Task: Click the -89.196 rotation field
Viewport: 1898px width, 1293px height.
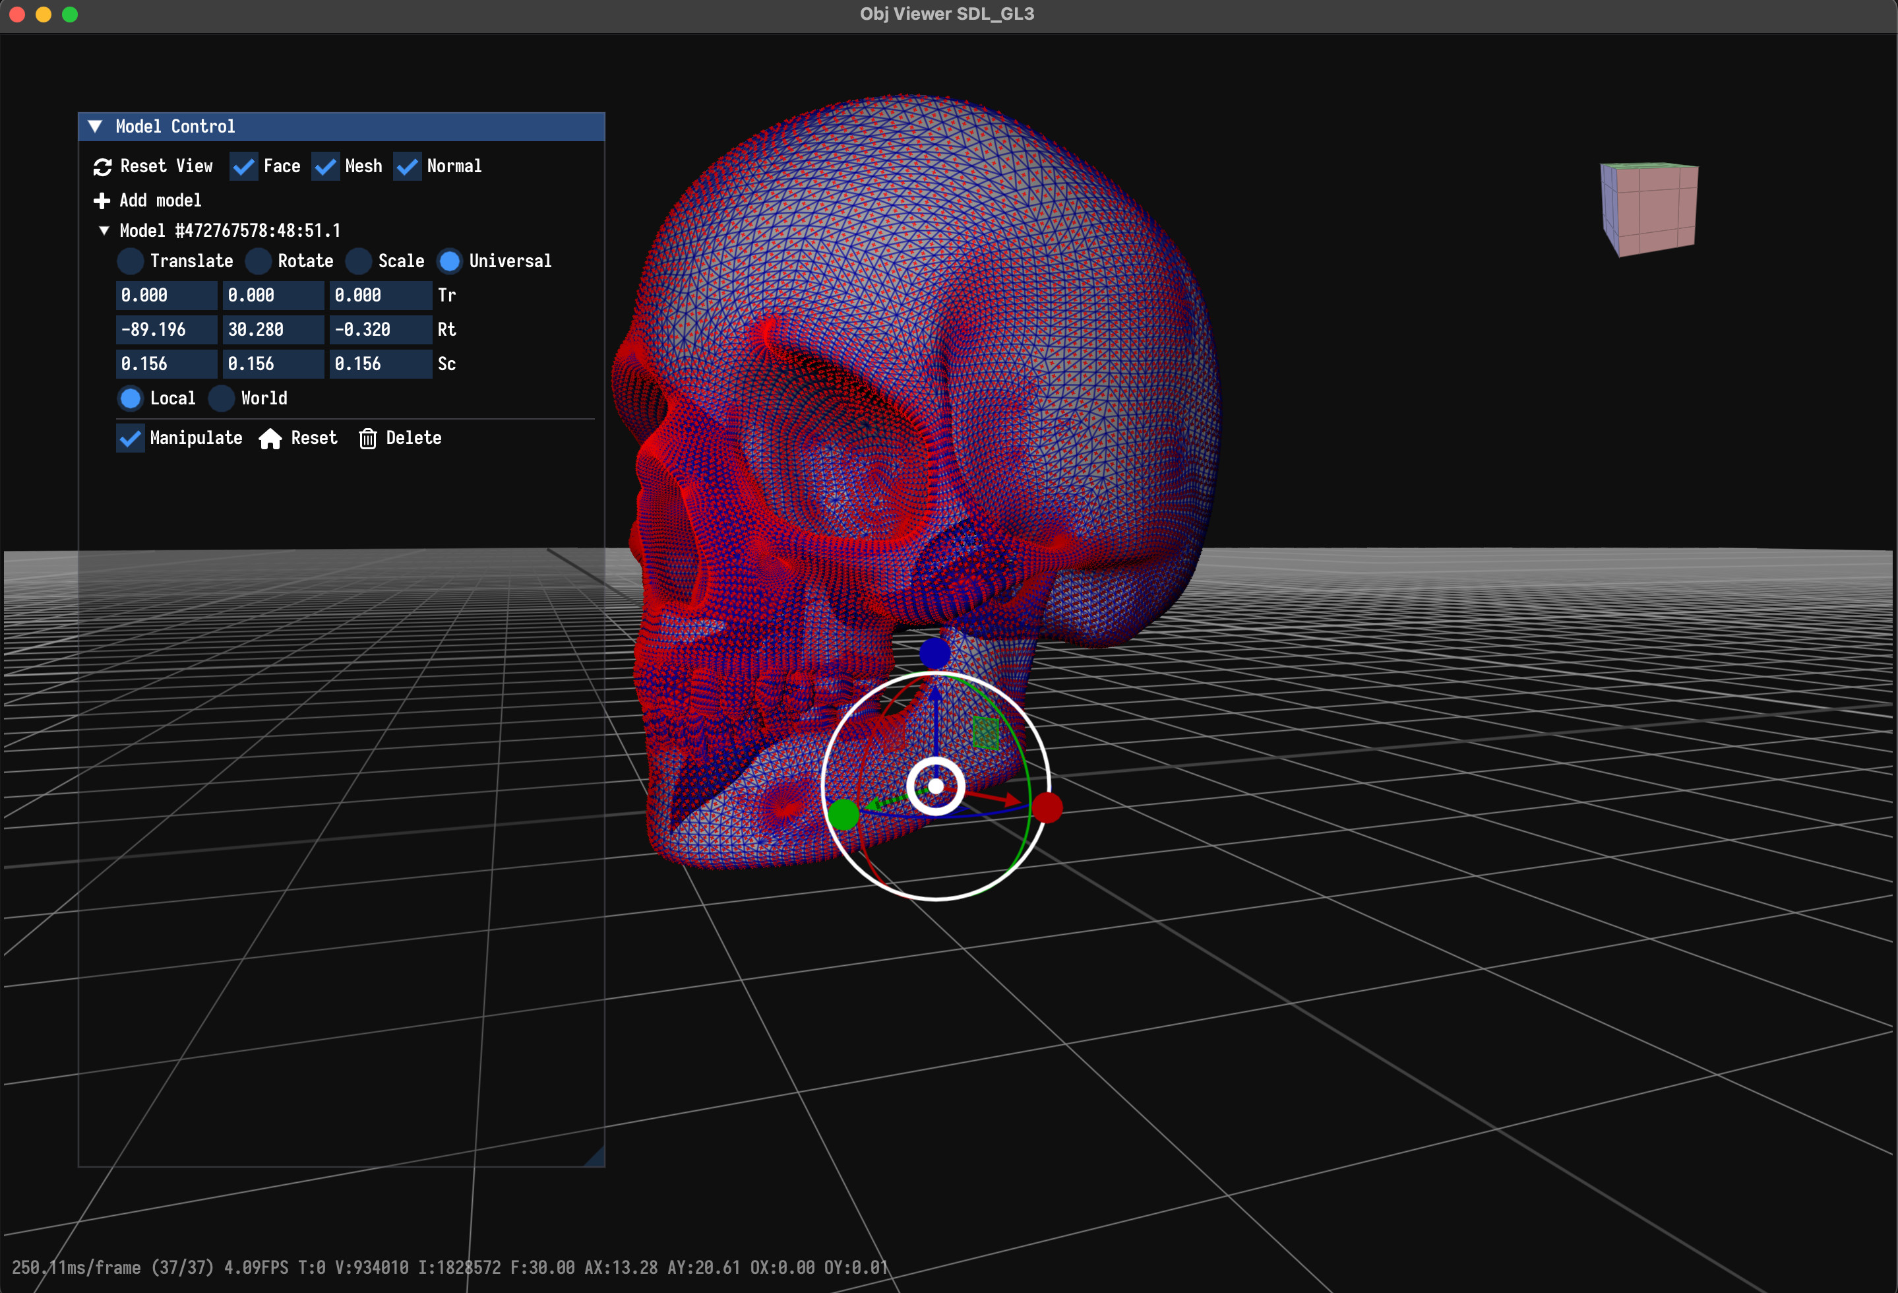Action: click(x=167, y=330)
